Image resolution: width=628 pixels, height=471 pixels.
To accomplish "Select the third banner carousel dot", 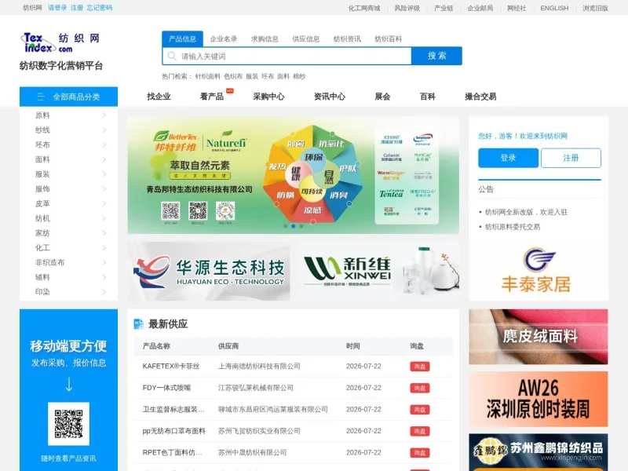I will (x=301, y=226).
